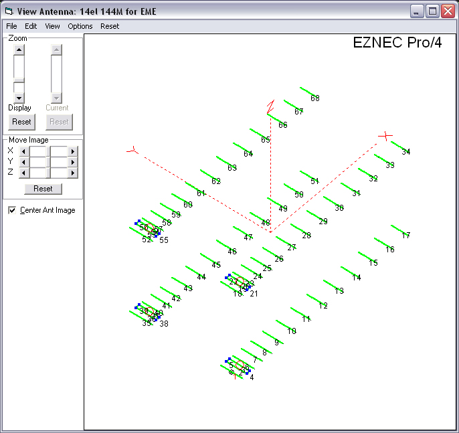Open the Edit menu
Screen dimensions: 459x433
tap(31, 26)
